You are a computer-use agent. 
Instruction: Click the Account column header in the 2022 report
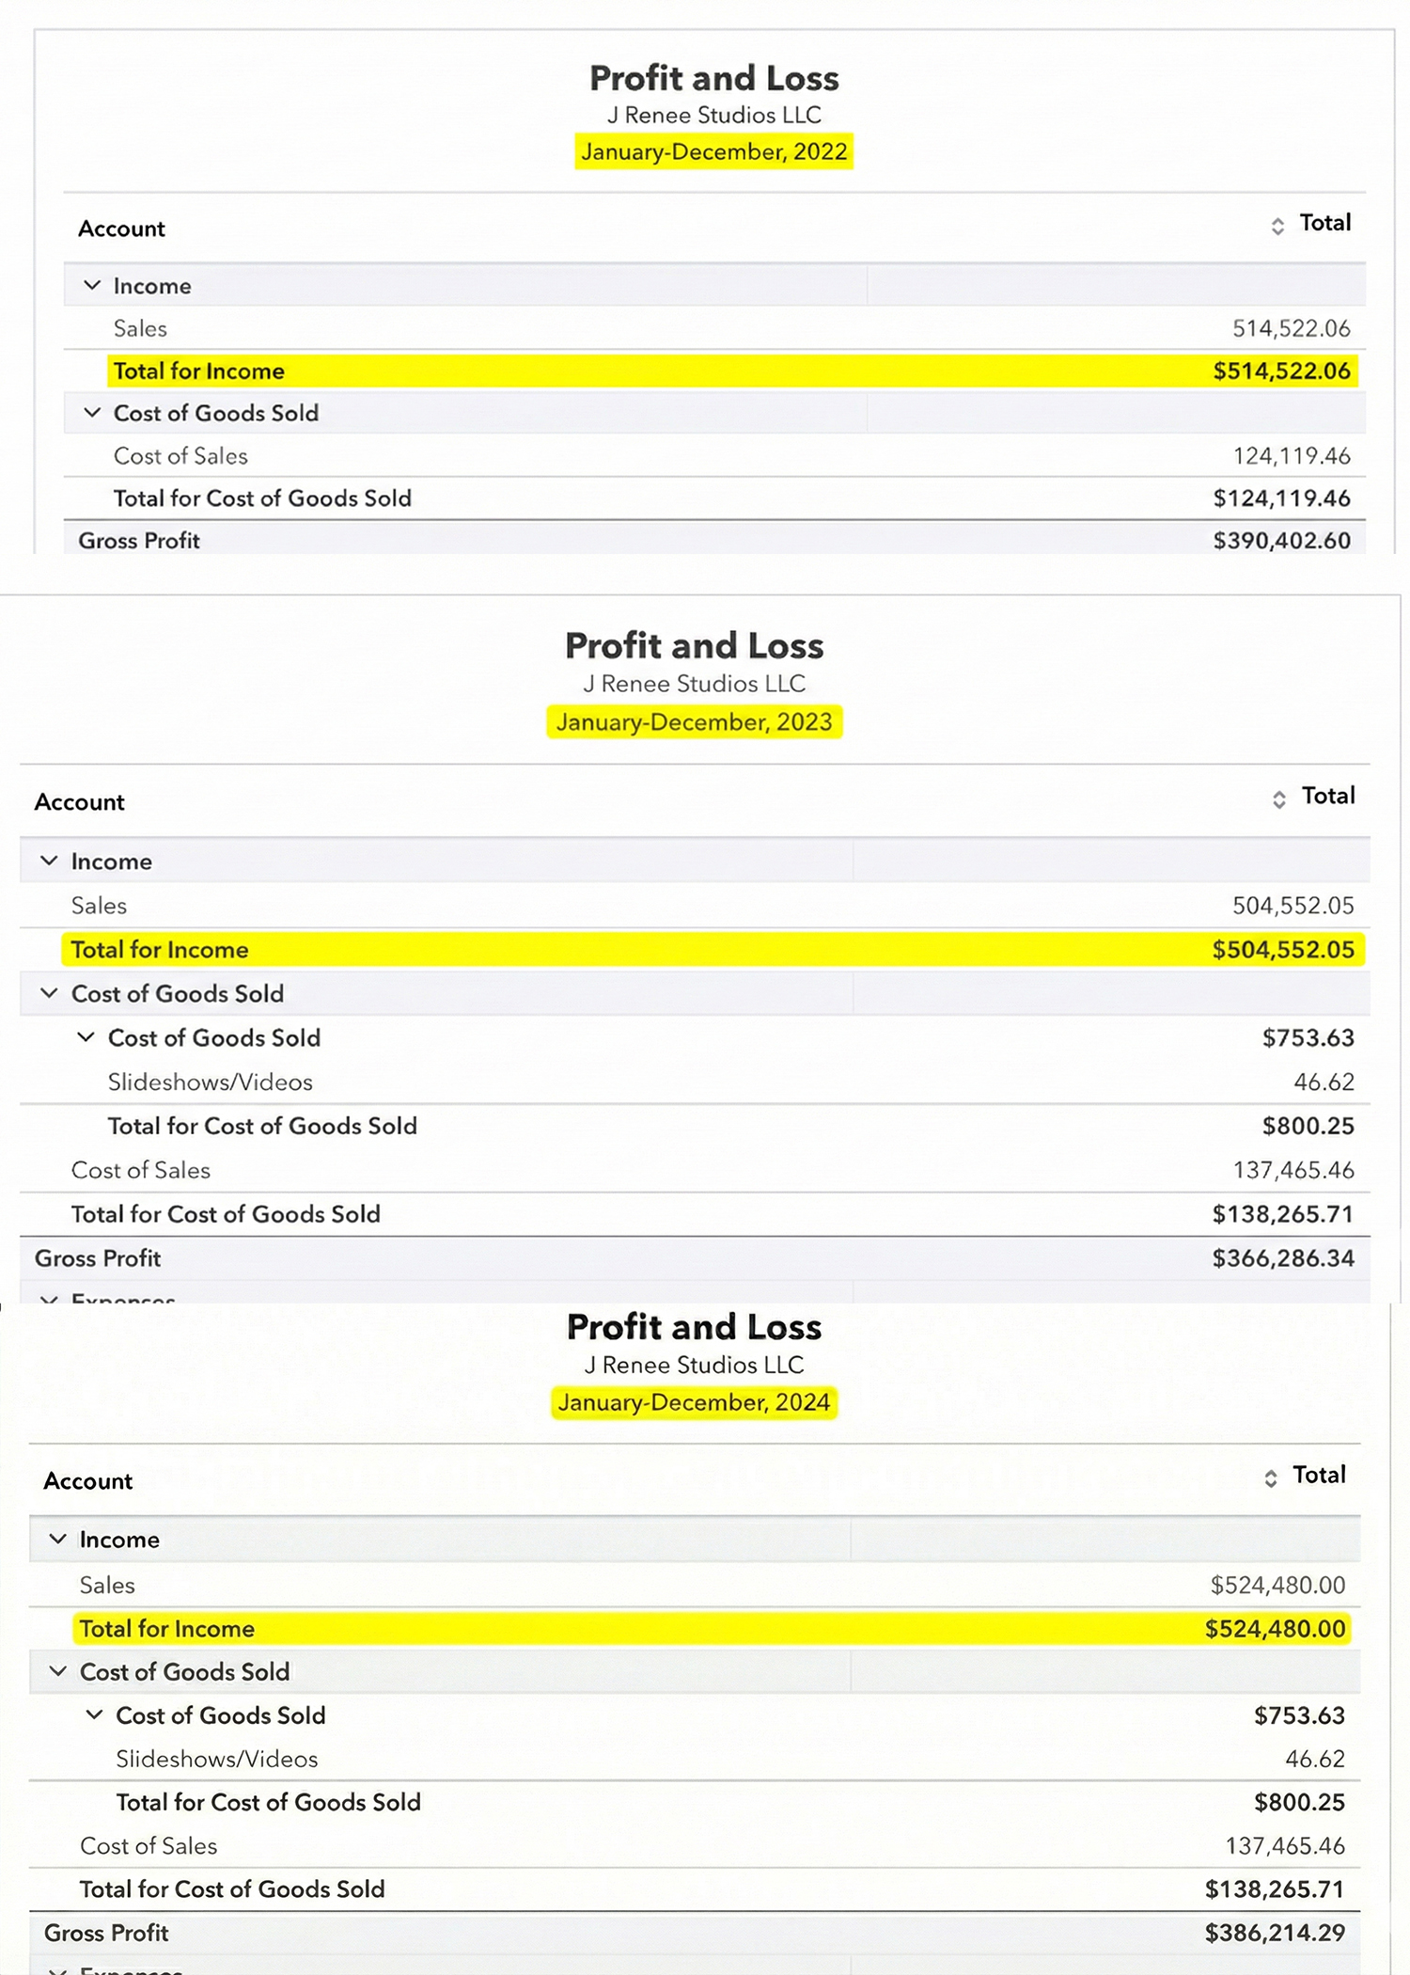tap(121, 229)
